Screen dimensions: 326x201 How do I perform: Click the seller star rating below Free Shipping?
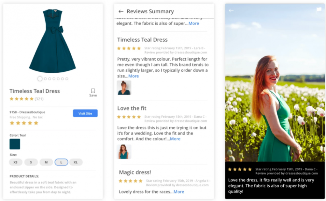24,123
